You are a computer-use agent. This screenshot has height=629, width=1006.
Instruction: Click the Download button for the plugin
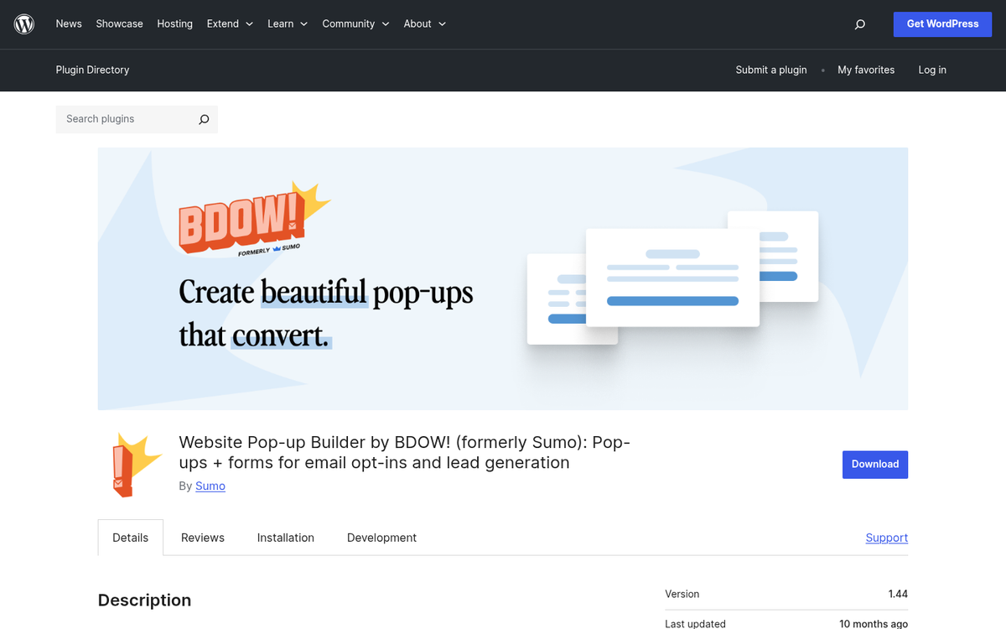tap(875, 464)
